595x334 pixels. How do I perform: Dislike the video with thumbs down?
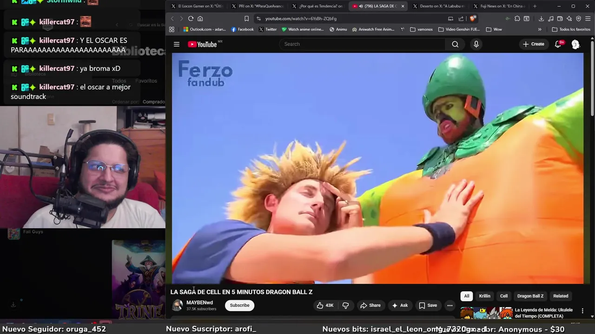(345, 305)
